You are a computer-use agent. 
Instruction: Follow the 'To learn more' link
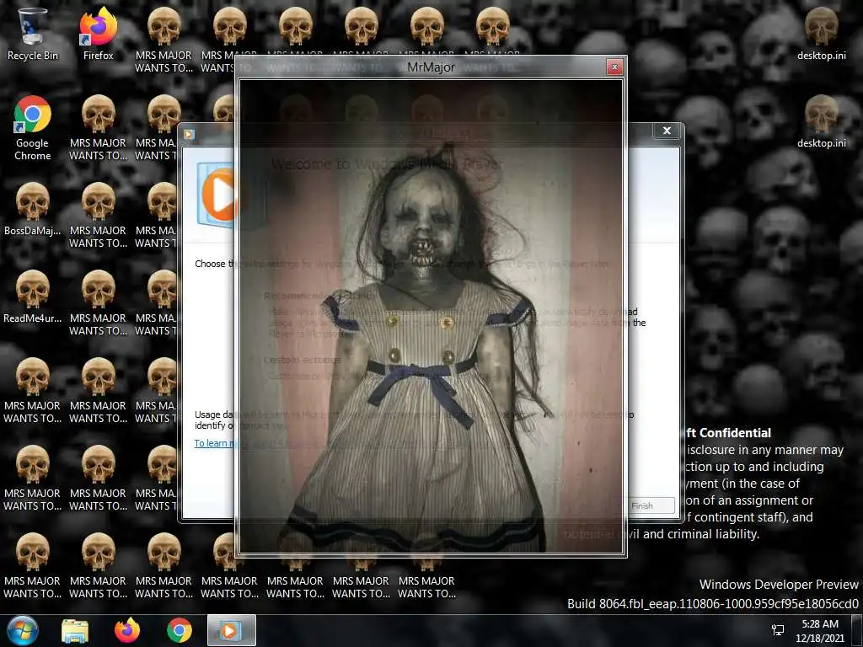pos(215,443)
